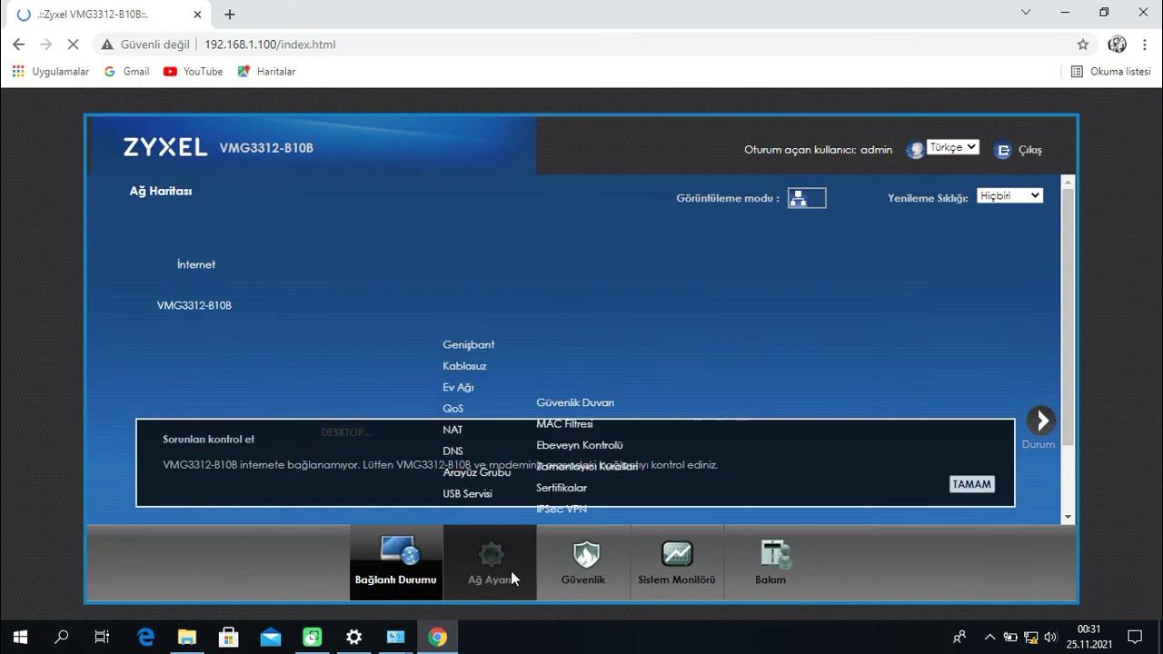Click Çıkış logout text
The height and width of the screenshot is (654, 1163).
1030,151
